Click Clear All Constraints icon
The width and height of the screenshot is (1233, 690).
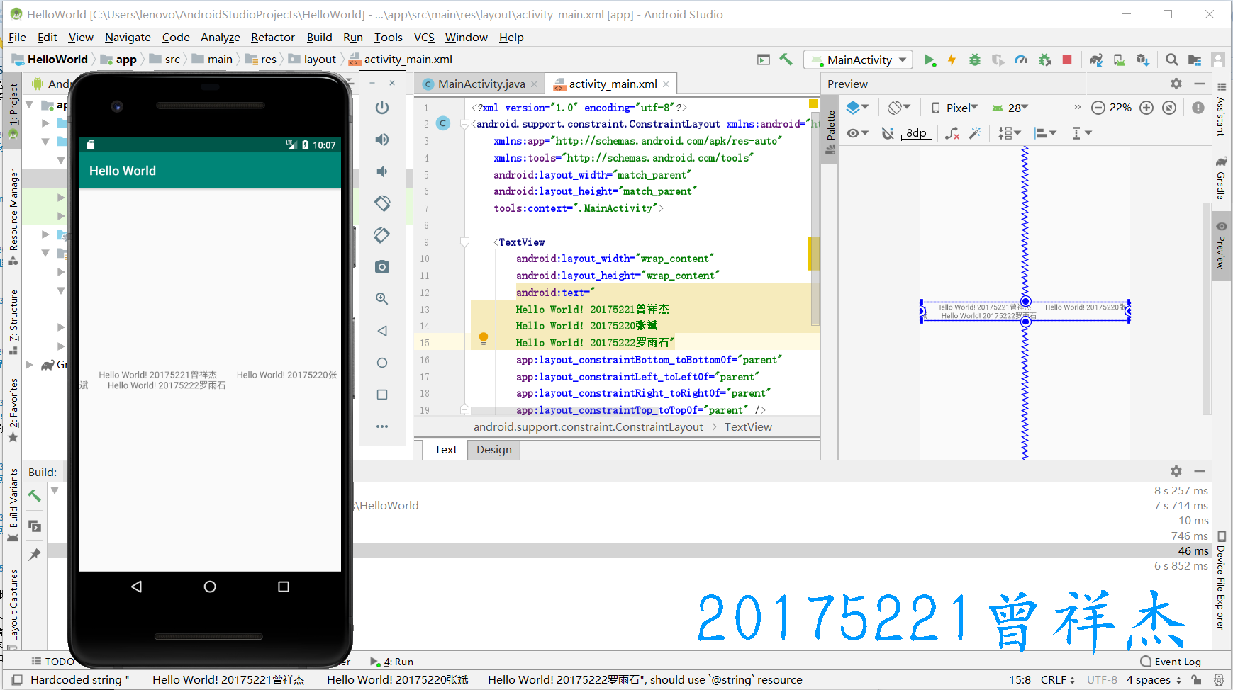(952, 133)
